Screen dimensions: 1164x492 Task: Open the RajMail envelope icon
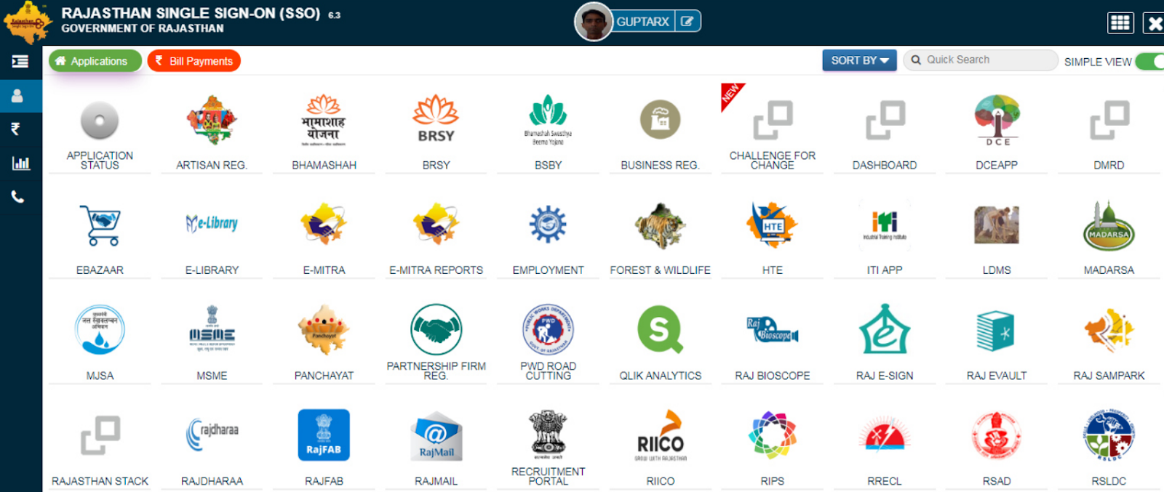tap(436, 436)
